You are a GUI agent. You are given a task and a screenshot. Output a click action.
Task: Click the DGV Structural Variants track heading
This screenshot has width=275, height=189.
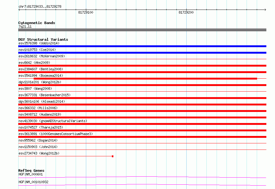click(x=43, y=39)
